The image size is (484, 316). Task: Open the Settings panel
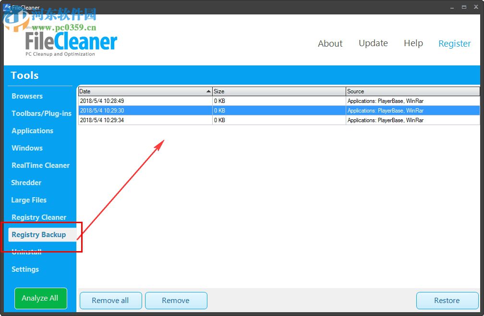(25, 269)
